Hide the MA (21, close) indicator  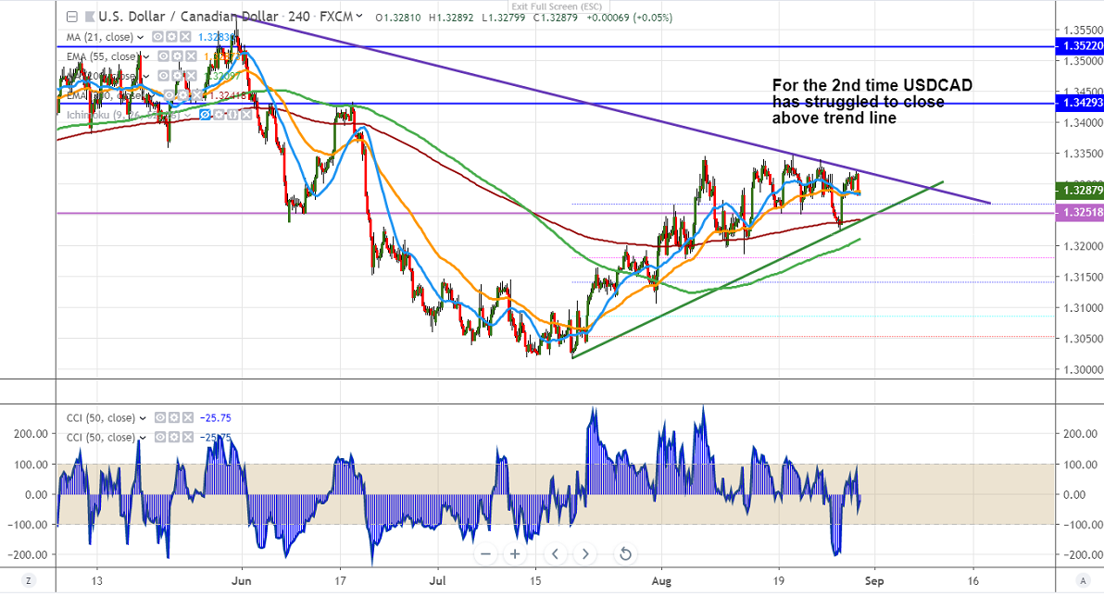(x=158, y=37)
